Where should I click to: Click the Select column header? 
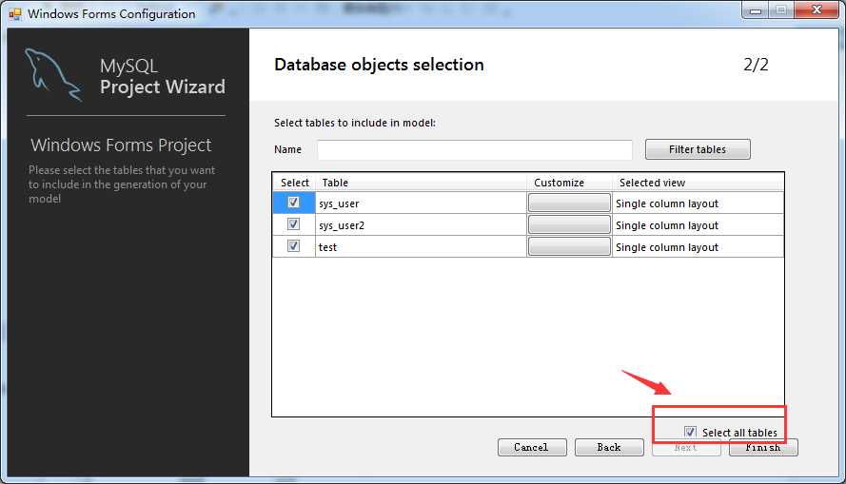[295, 183]
